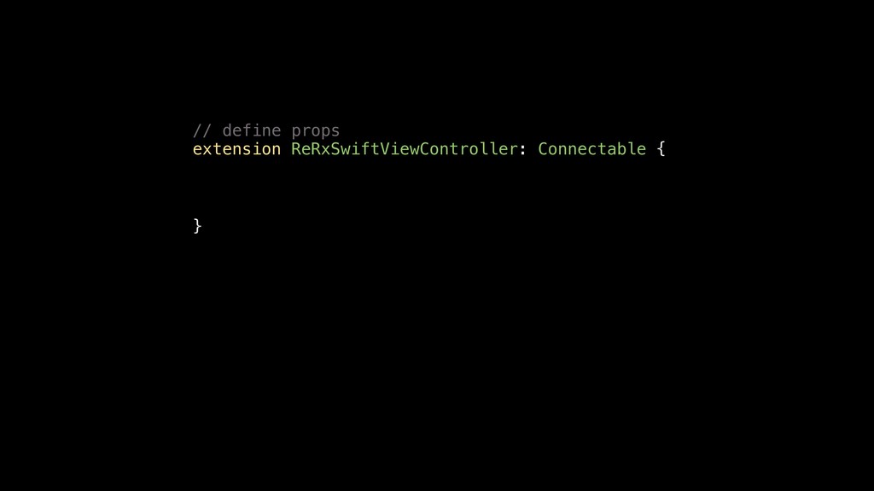The width and height of the screenshot is (874, 491).
Task: Click the capital C of Connectable
Action: pos(543,148)
